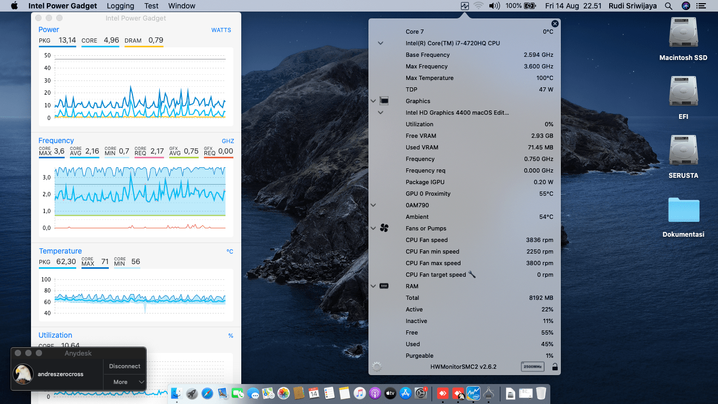Screen dimensions: 718x404
Task: Open Messages from the Dock
Action: [x=253, y=393]
